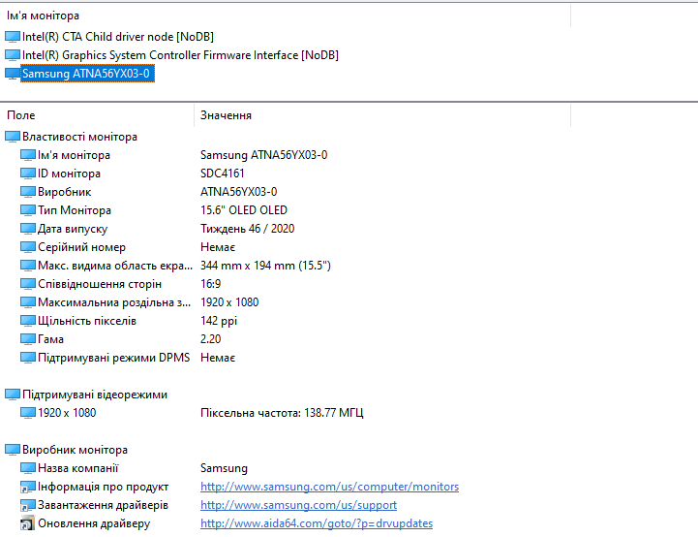This screenshot has height=537, width=698.
Task: Select the 142 ppi value
Action: [x=219, y=321]
